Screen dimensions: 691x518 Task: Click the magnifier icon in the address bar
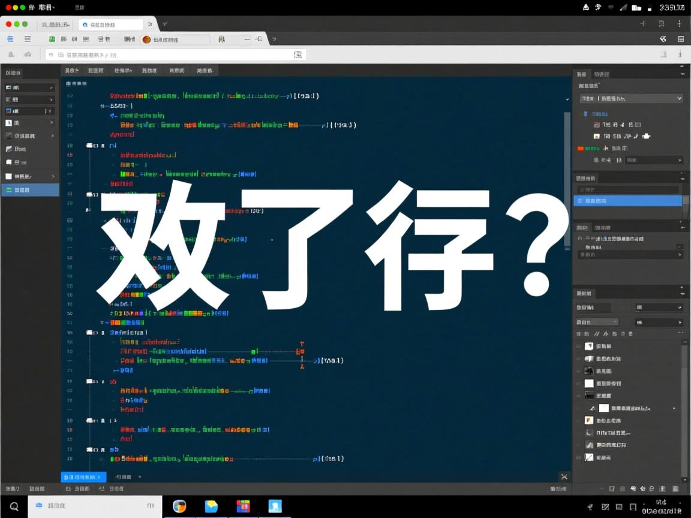coord(298,54)
